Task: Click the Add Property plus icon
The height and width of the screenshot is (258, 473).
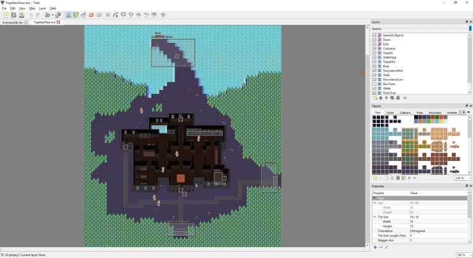Action: [x=375, y=247]
